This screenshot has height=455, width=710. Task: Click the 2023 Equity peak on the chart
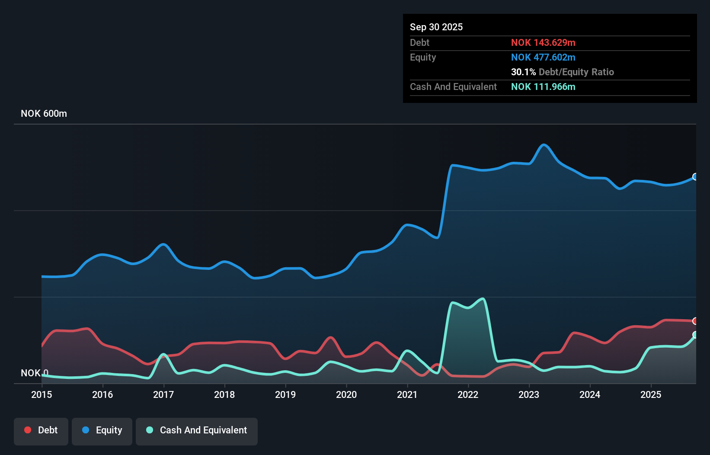[544, 146]
